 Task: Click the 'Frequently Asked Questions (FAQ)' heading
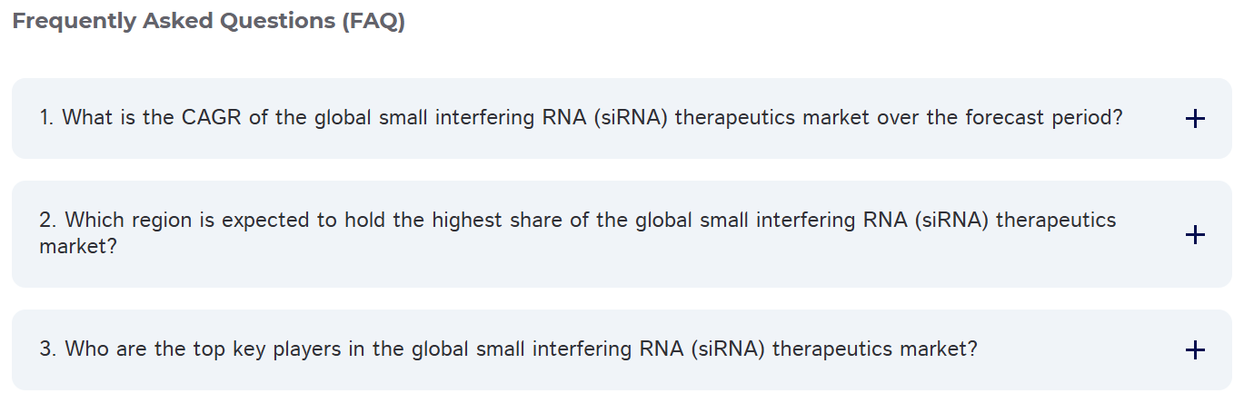209,22
